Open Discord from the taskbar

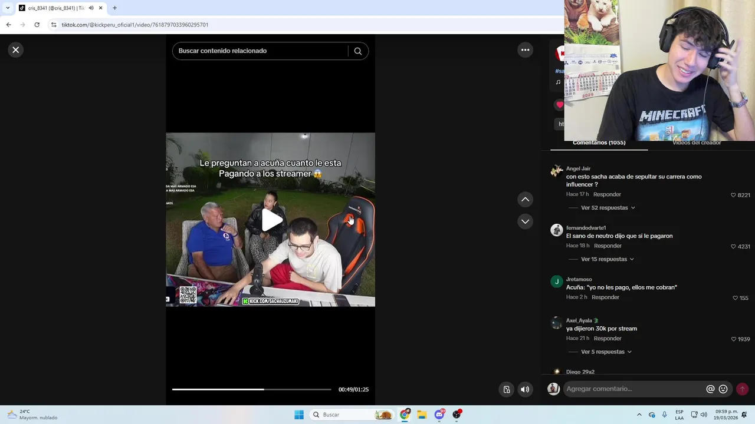tap(439, 415)
